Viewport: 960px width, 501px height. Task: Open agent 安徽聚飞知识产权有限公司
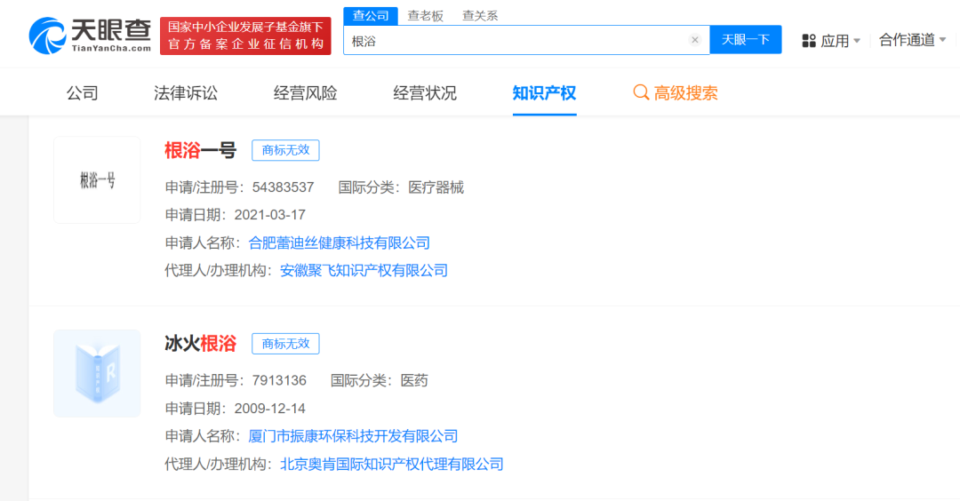point(364,270)
